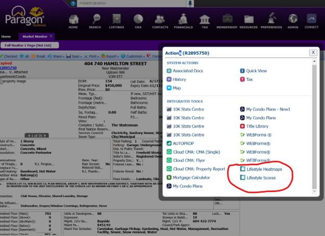The image size is (325, 236).
Task: Click Full Realtor 1 Page (Hot List) button
Action: coord(30,45)
